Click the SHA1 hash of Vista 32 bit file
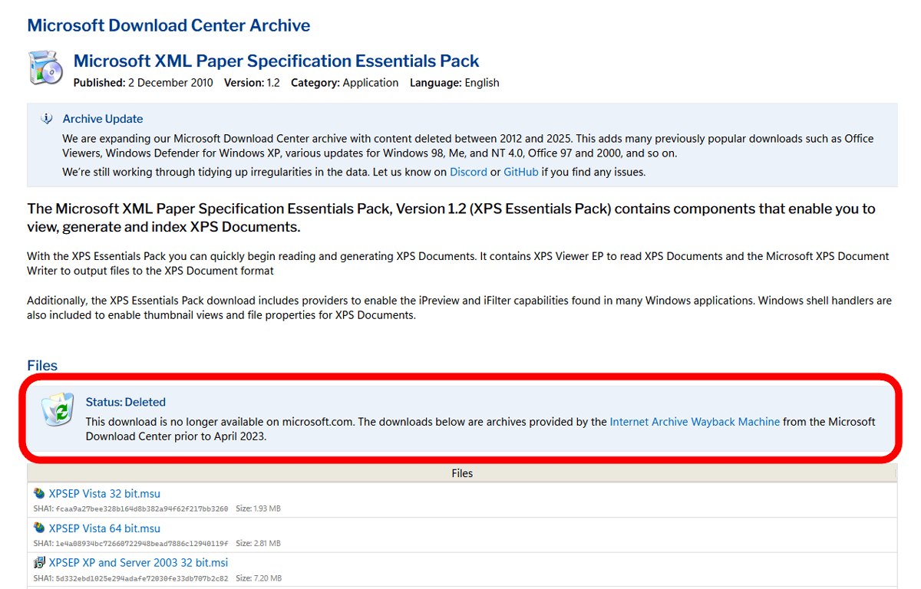 (141, 508)
